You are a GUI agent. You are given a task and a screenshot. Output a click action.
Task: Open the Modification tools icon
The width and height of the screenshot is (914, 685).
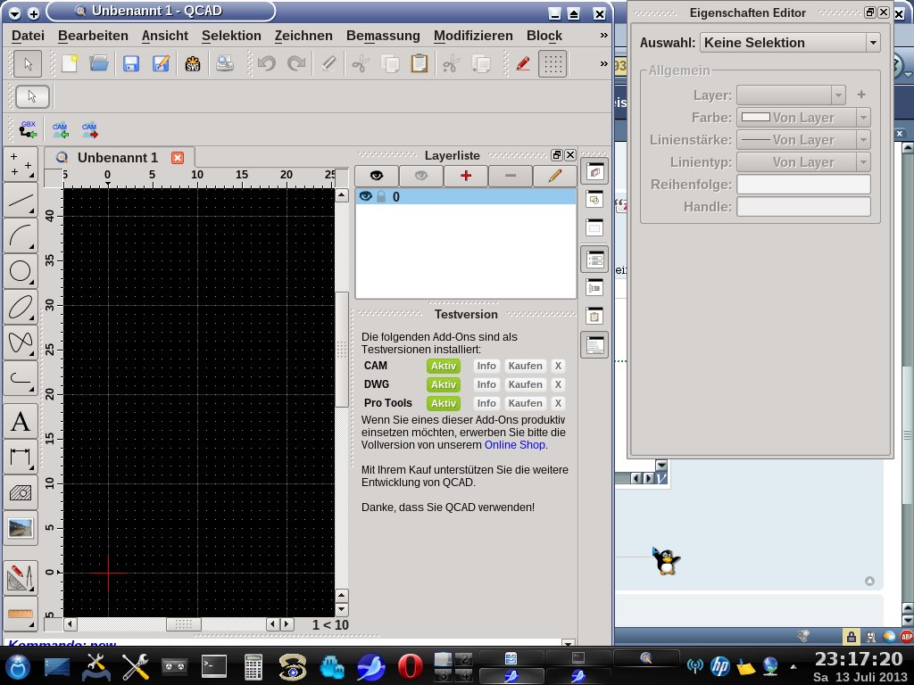21,578
